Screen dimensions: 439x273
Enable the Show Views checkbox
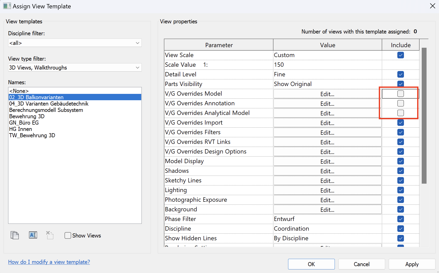click(68, 236)
